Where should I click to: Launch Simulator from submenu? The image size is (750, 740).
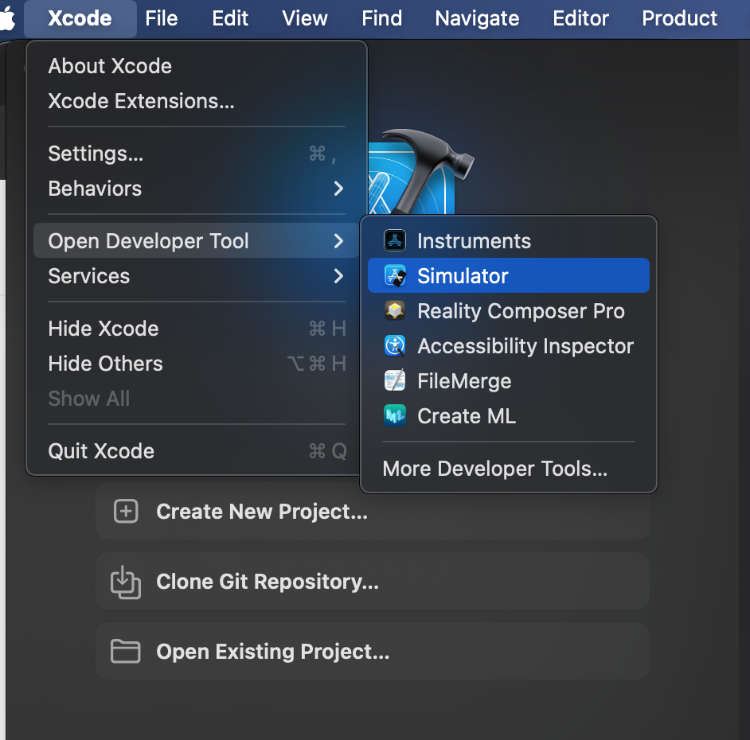(x=509, y=276)
